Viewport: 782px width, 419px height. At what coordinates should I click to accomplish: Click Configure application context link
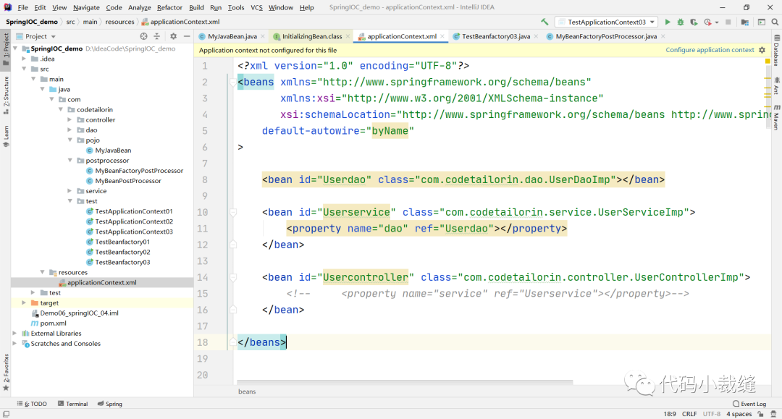tap(710, 50)
